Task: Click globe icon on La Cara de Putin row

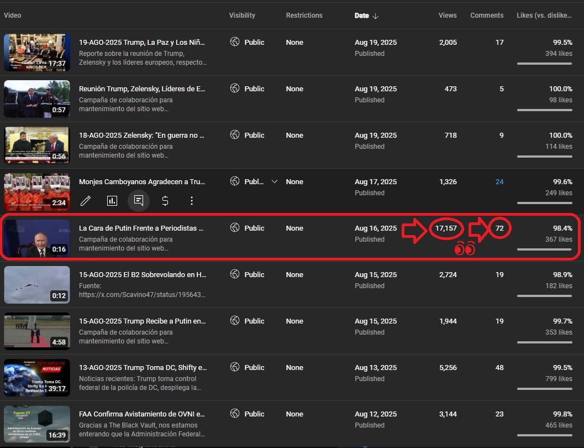Action: click(x=235, y=228)
